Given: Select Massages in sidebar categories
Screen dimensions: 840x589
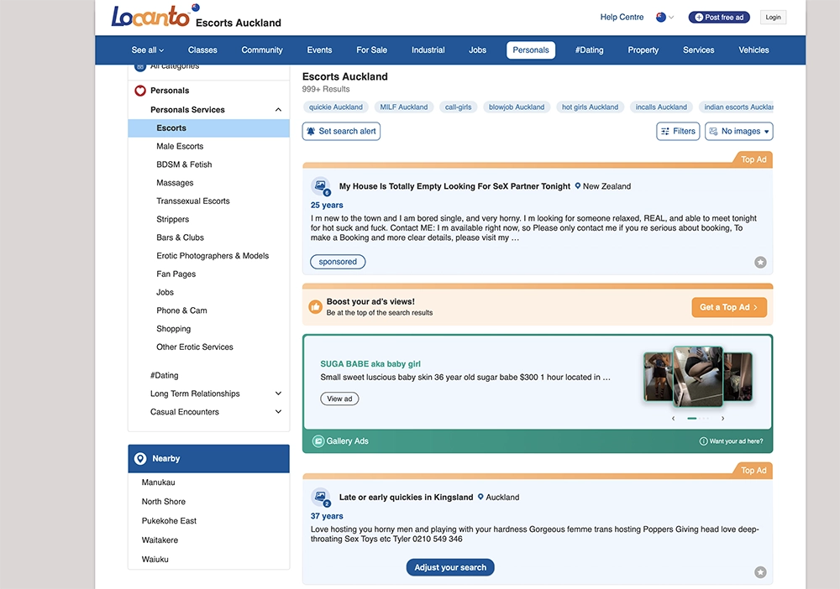Looking at the screenshot, I should pos(175,183).
